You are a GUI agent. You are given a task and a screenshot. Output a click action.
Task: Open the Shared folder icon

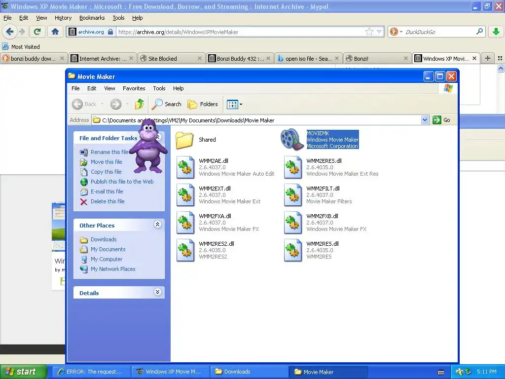(185, 140)
